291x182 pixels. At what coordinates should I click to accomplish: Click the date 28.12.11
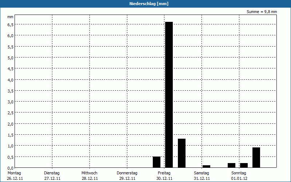(90, 178)
